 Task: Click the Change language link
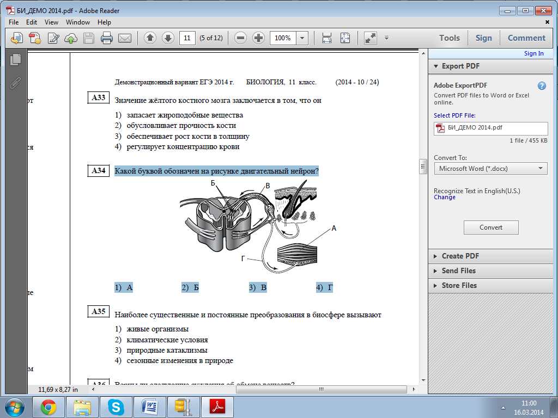[x=445, y=197]
